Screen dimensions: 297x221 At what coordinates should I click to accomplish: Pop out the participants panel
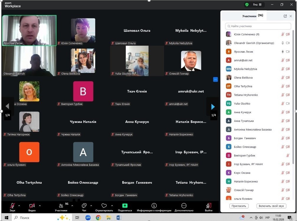tap(285, 16)
